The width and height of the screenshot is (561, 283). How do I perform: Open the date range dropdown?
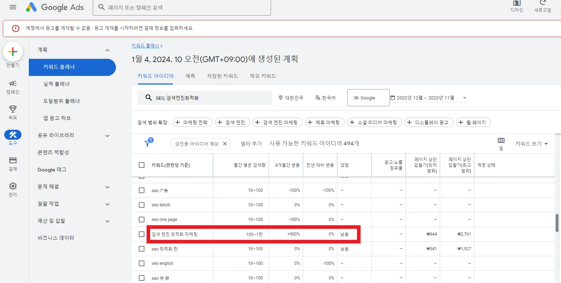[x=429, y=98]
